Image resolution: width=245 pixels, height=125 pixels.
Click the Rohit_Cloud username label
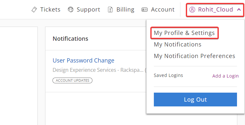pyautogui.click(x=216, y=10)
